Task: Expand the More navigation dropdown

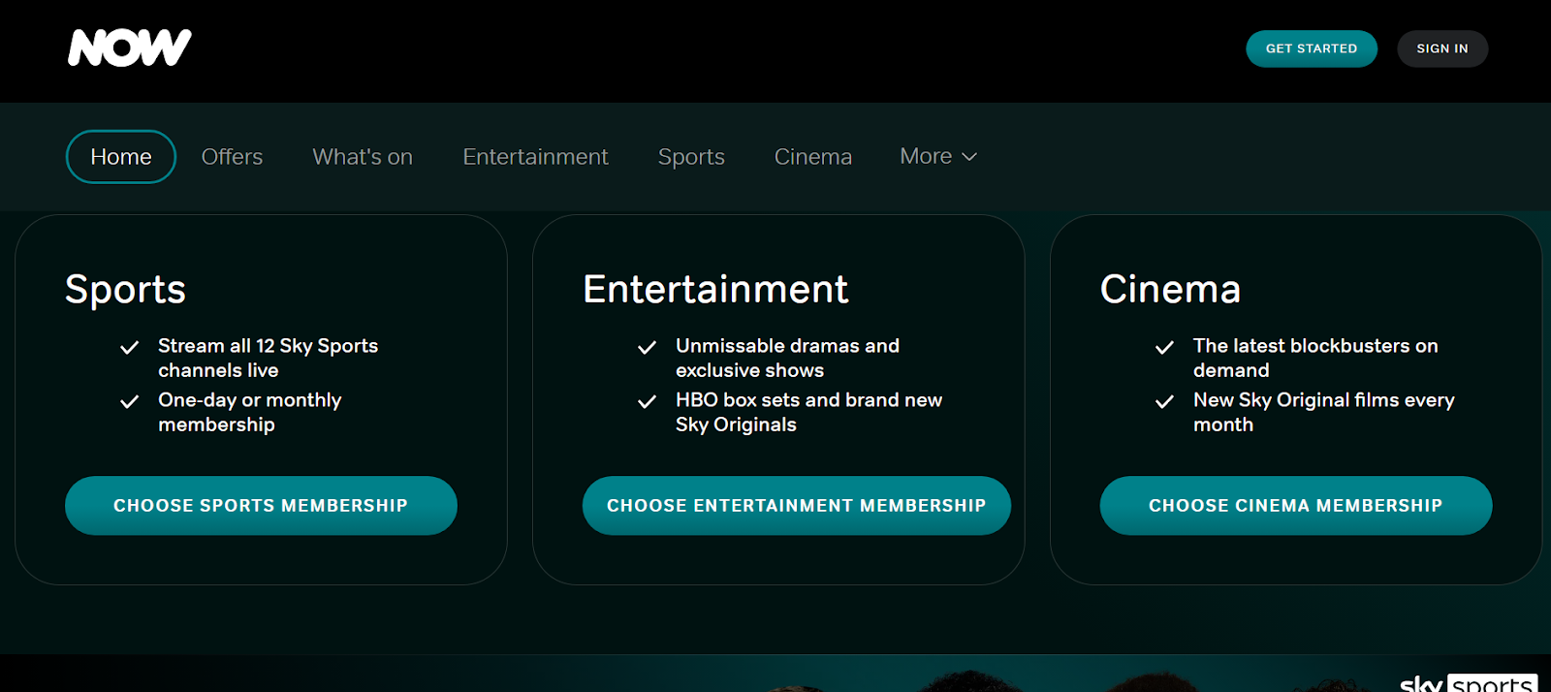Action: pyautogui.click(x=937, y=156)
